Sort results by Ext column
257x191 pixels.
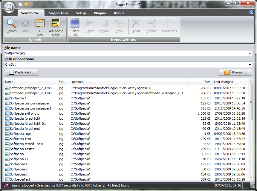coord(63,82)
